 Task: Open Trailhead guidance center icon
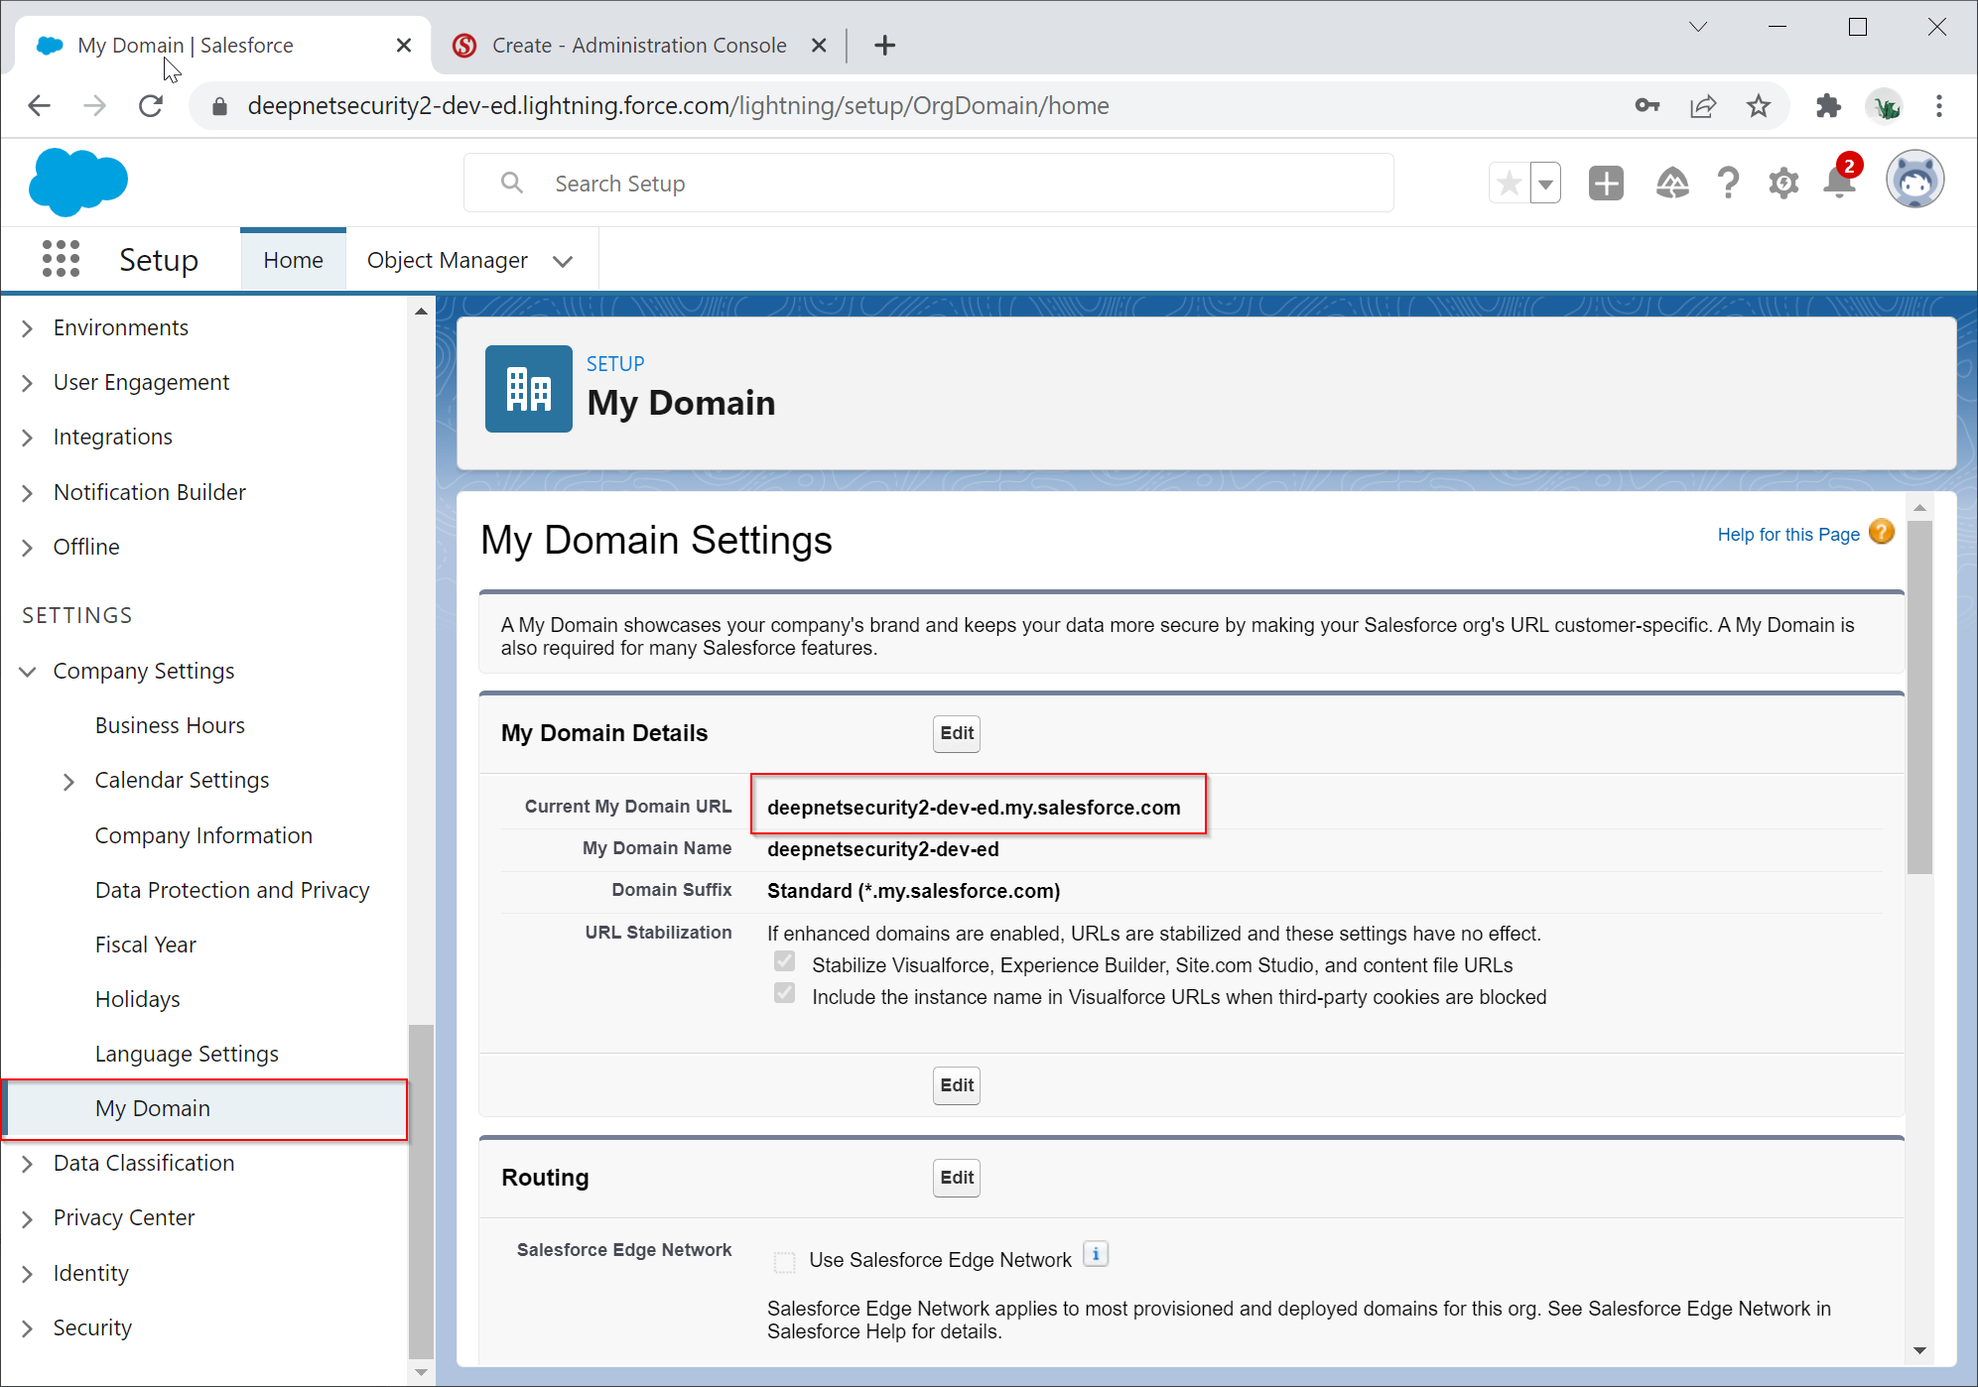pyautogui.click(x=1672, y=184)
